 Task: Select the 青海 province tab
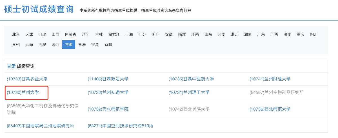[x=82, y=44]
